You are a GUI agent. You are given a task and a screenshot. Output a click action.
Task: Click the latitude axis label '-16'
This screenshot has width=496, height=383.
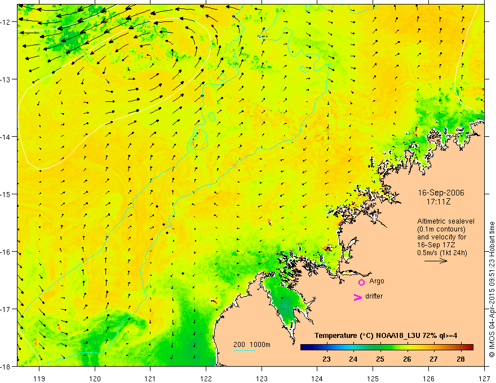[6, 252]
